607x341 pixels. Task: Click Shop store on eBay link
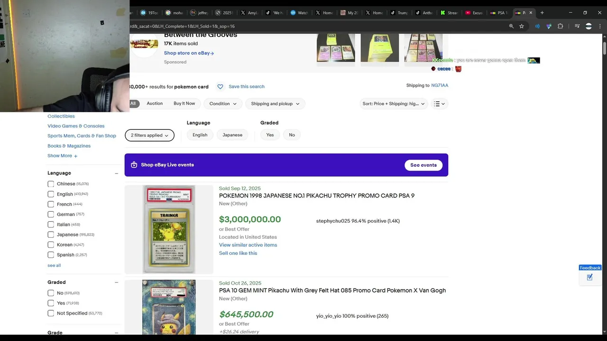coord(189,53)
